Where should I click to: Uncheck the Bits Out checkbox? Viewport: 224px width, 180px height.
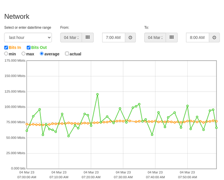[29, 48]
